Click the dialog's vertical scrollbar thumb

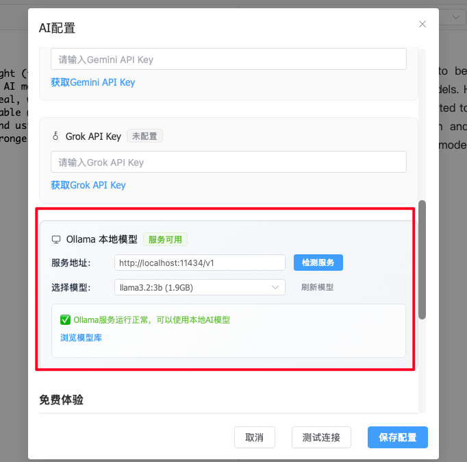(422, 260)
